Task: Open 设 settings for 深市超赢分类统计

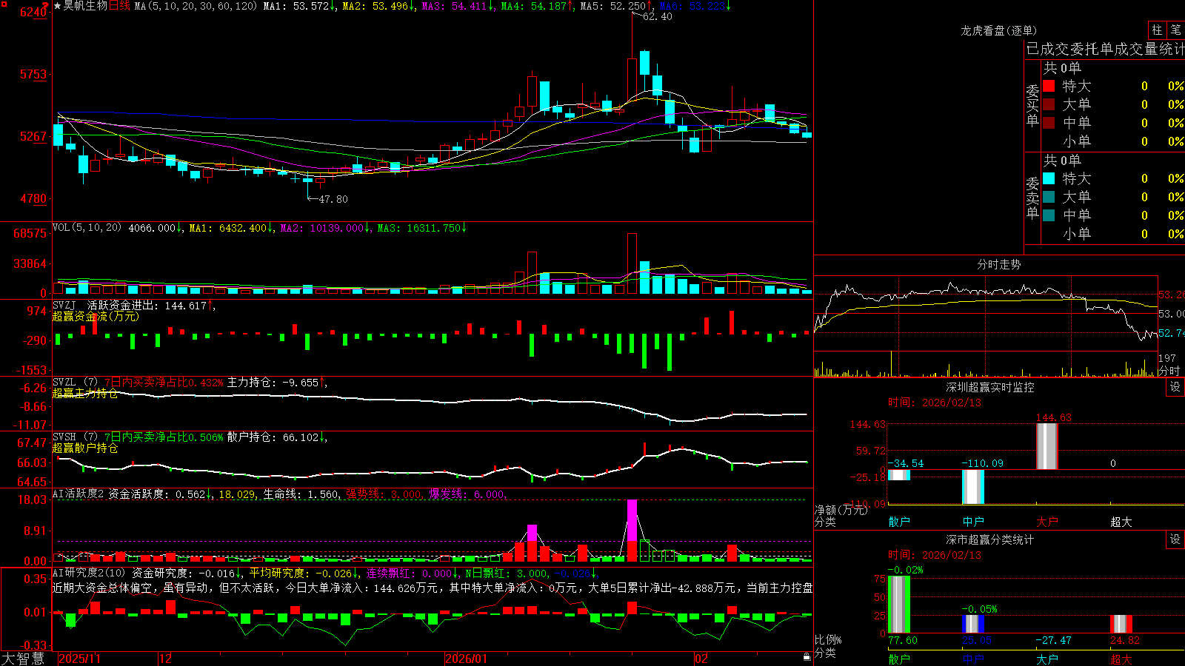Action: 1175,540
